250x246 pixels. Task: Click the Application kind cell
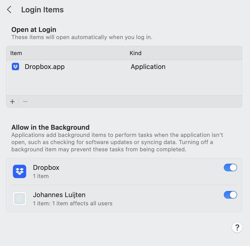point(148,67)
